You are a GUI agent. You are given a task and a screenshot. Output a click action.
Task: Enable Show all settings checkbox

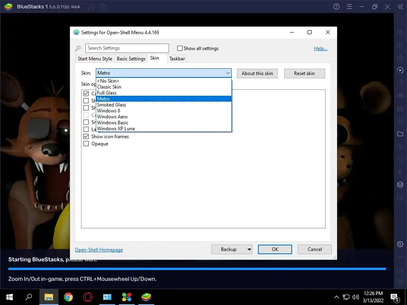pos(180,48)
